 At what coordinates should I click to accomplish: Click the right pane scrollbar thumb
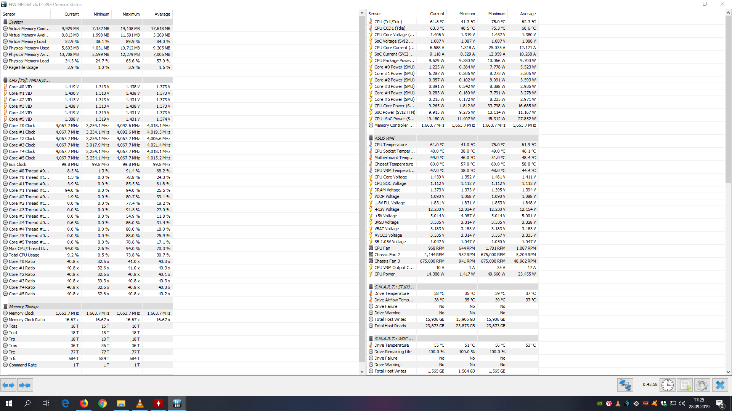728,99
